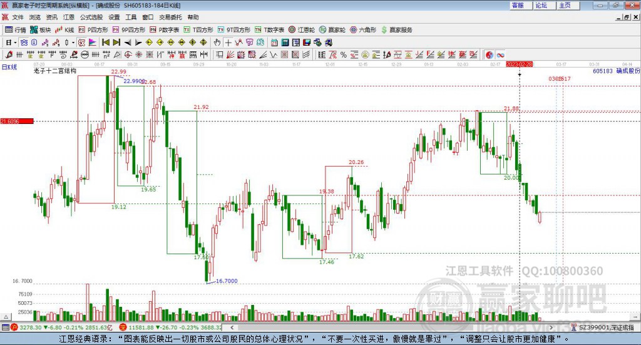Image resolution: width=641 pixels, height=345 pixels.
Task: Open the 行情 market quotes view
Action: (x=15, y=30)
